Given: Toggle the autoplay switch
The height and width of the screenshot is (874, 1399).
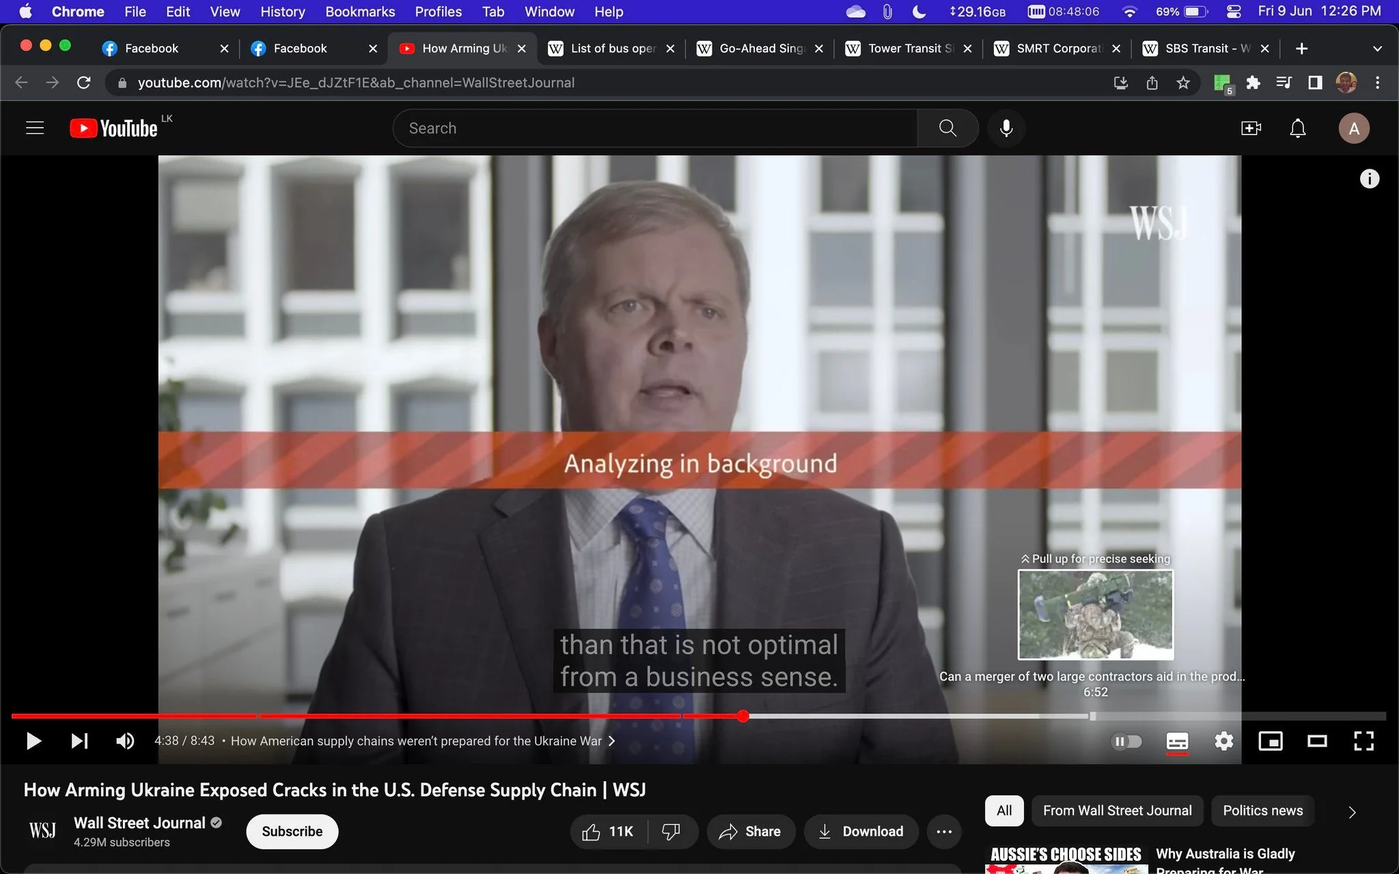Looking at the screenshot, I should (1126, 741).
